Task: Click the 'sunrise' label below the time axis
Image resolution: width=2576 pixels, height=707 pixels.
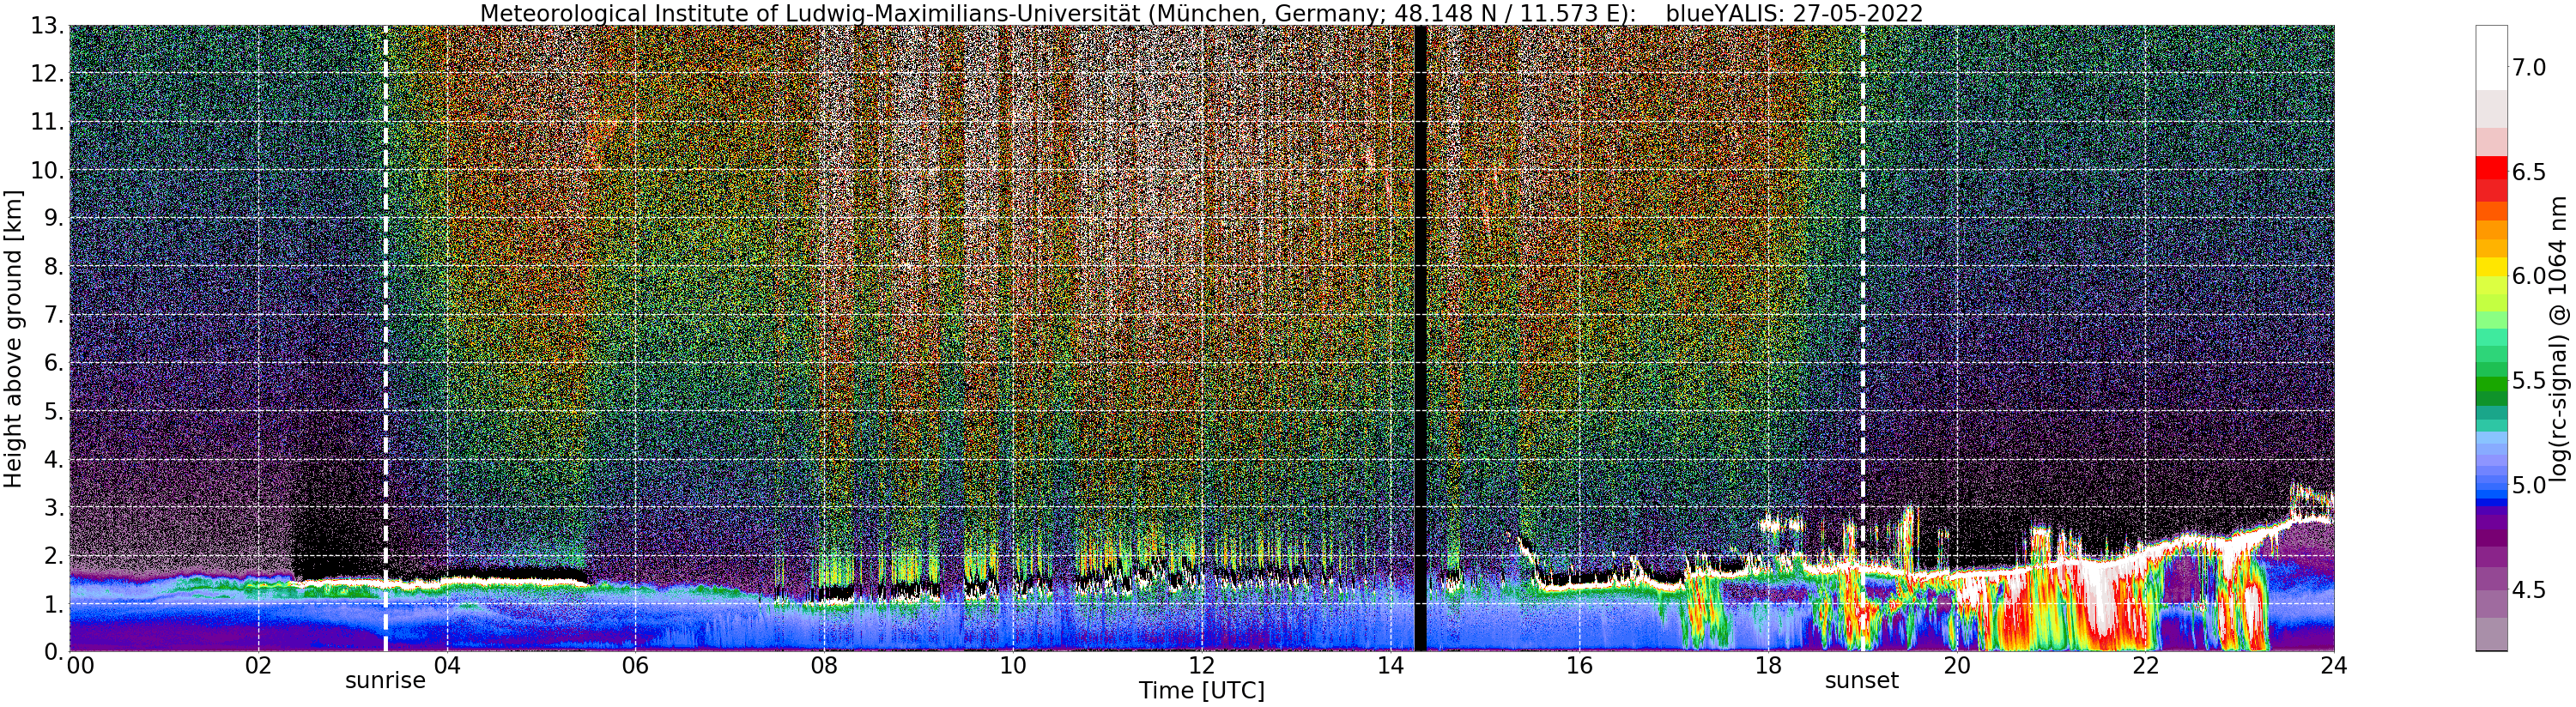Action: pyautogui.click(x=385, y=681)
